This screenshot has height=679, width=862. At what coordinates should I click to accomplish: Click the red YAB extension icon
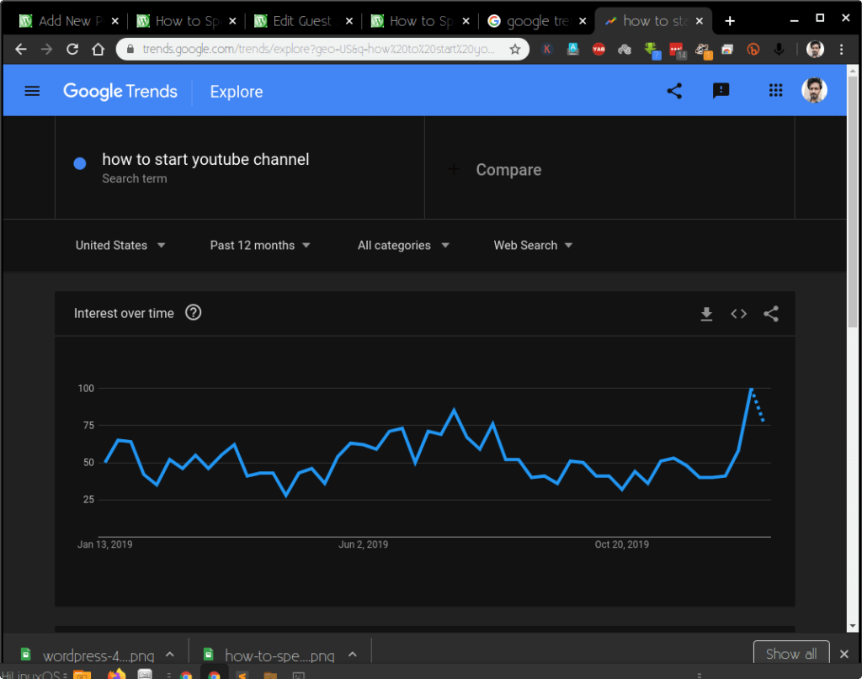tap(599, 50)
